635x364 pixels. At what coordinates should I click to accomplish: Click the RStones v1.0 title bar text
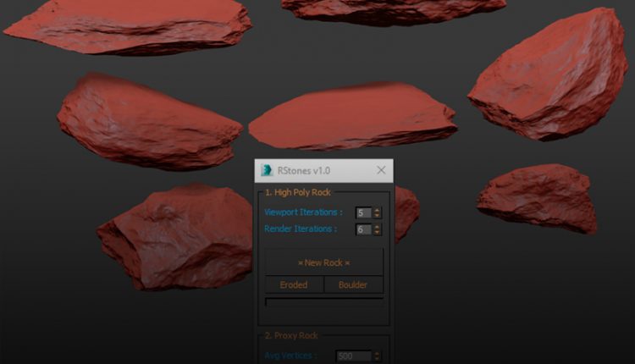click(x=304, y=171)
